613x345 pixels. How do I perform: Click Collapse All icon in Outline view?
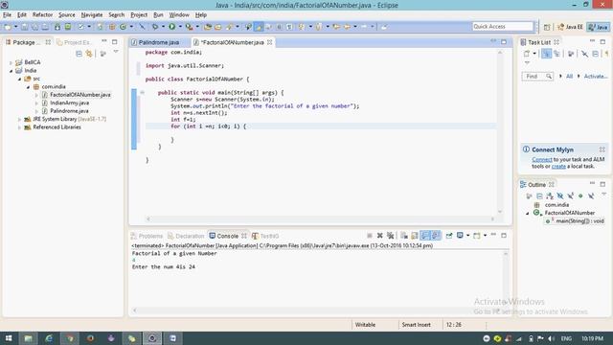point(539,195)
